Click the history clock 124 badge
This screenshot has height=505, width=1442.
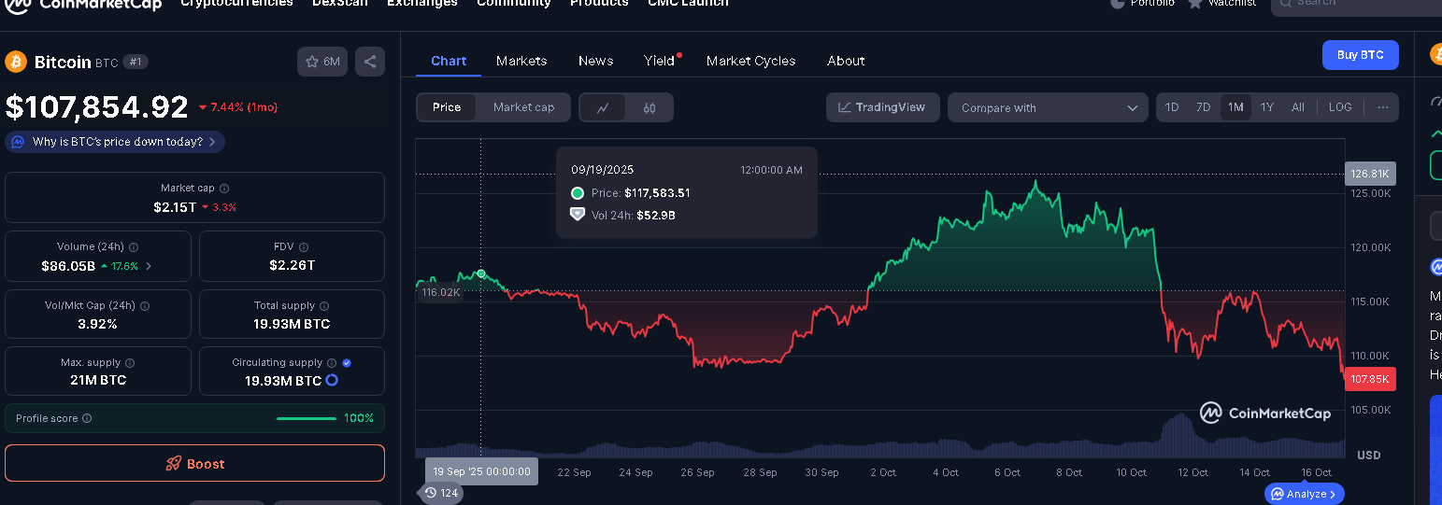441,493
